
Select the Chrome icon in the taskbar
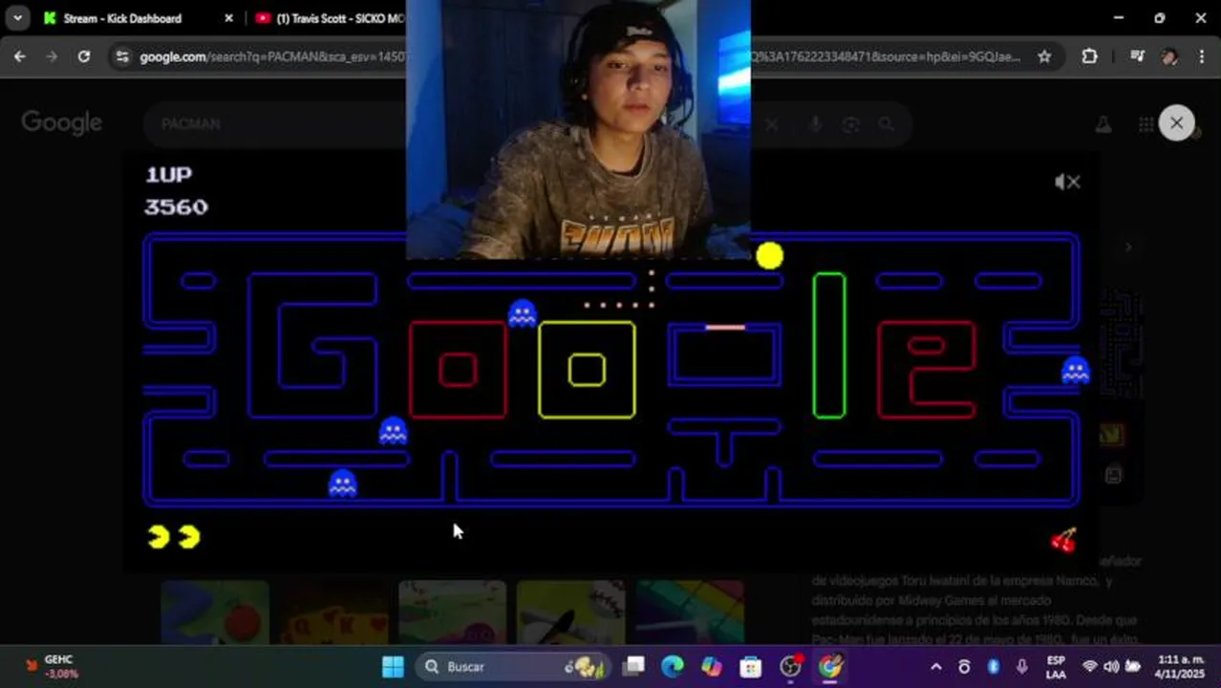[830, 666]
